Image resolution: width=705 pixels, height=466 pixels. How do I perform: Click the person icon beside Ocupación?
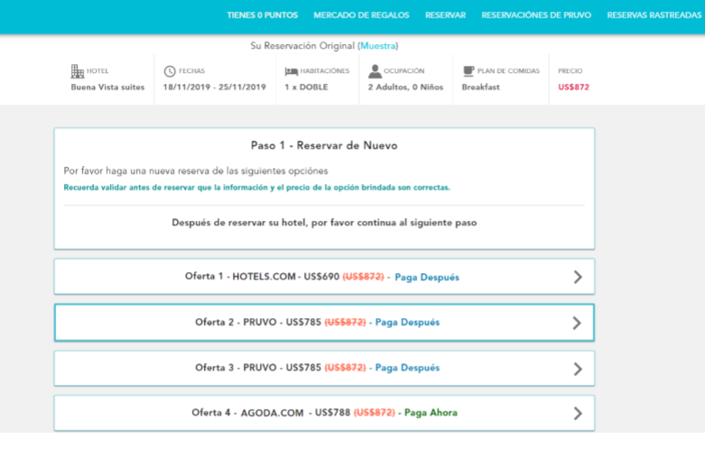tap(375, 71)
